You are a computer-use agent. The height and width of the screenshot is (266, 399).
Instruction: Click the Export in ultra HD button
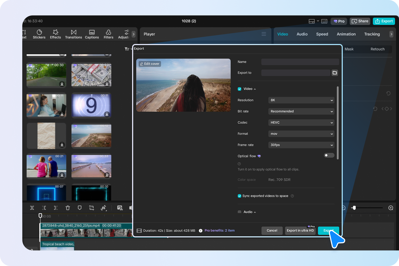[x=300, y=230]
